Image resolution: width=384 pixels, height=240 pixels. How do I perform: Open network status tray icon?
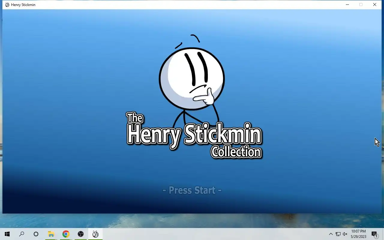pyautogui.click(x=338, y=234)
